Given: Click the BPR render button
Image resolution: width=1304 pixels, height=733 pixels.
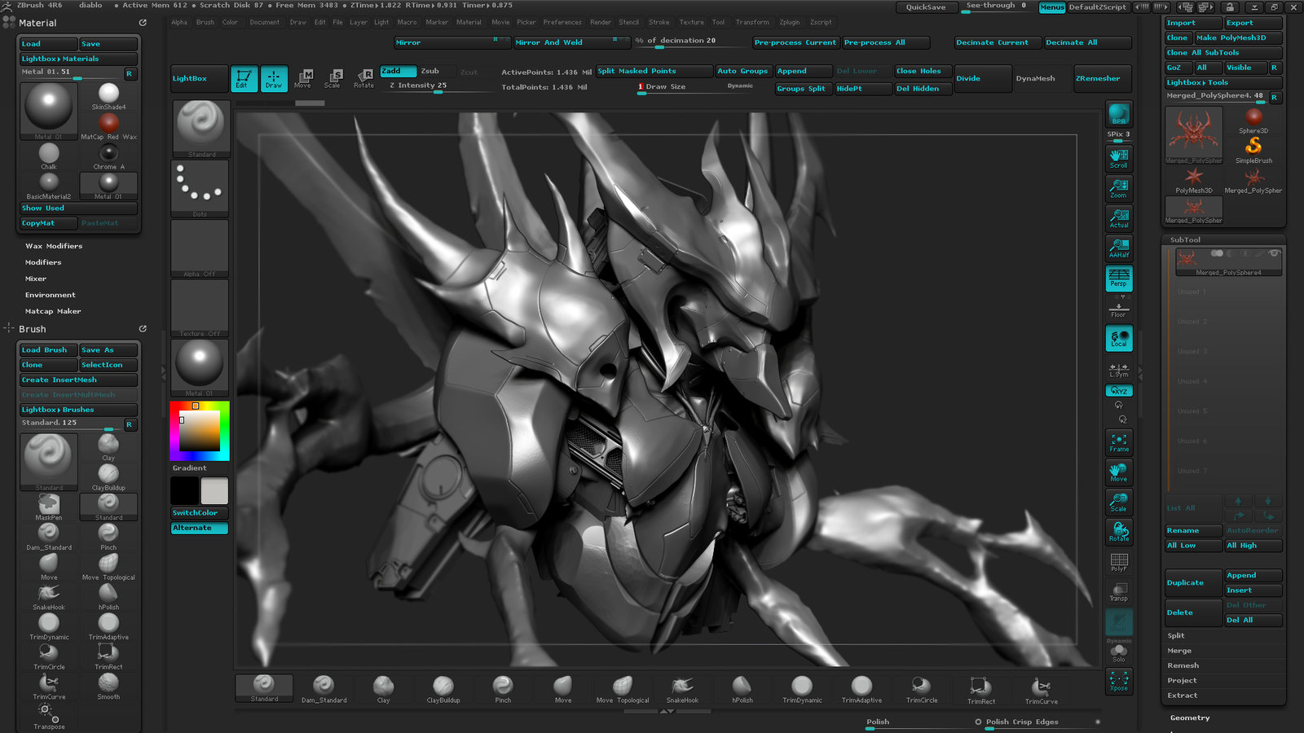Looking at the screenshot, I should pyautogui.click(x=1119, y=114).
